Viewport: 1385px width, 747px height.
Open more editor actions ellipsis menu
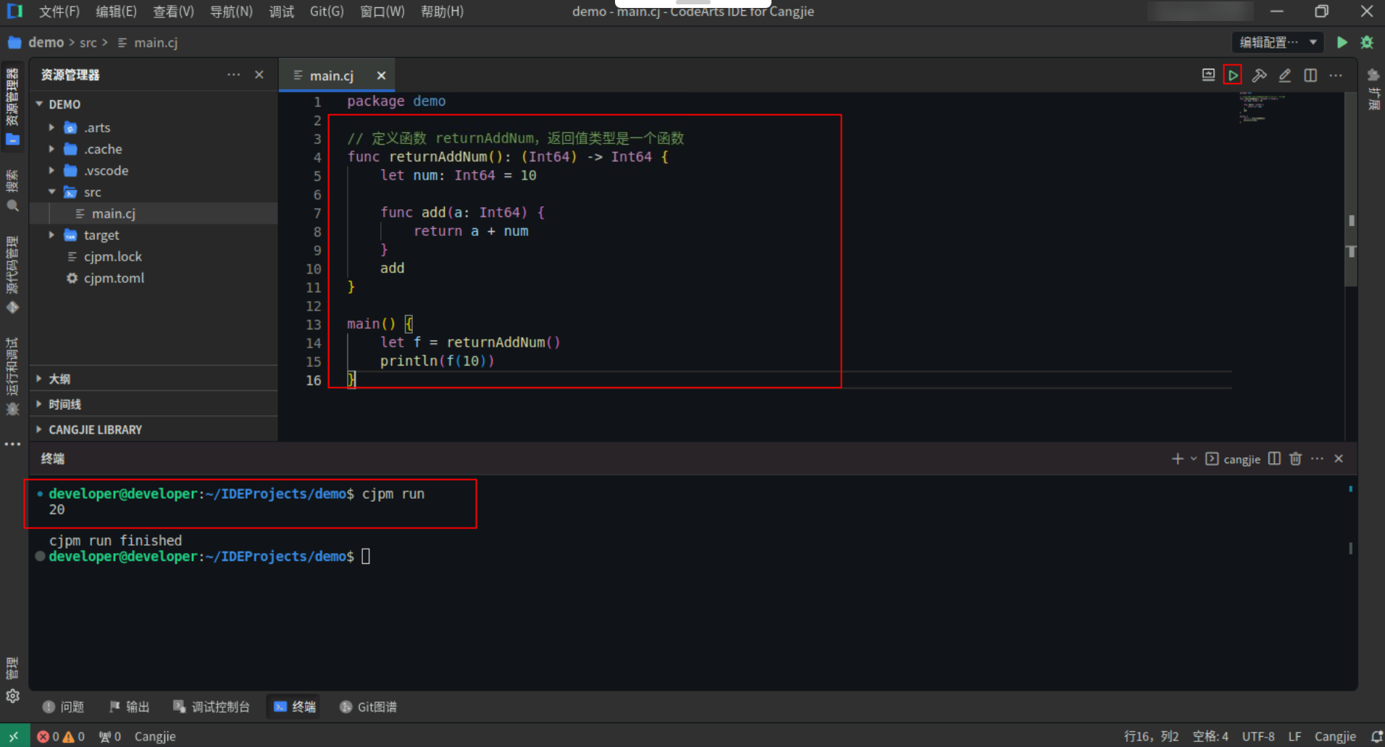(x=1336, y=75)
